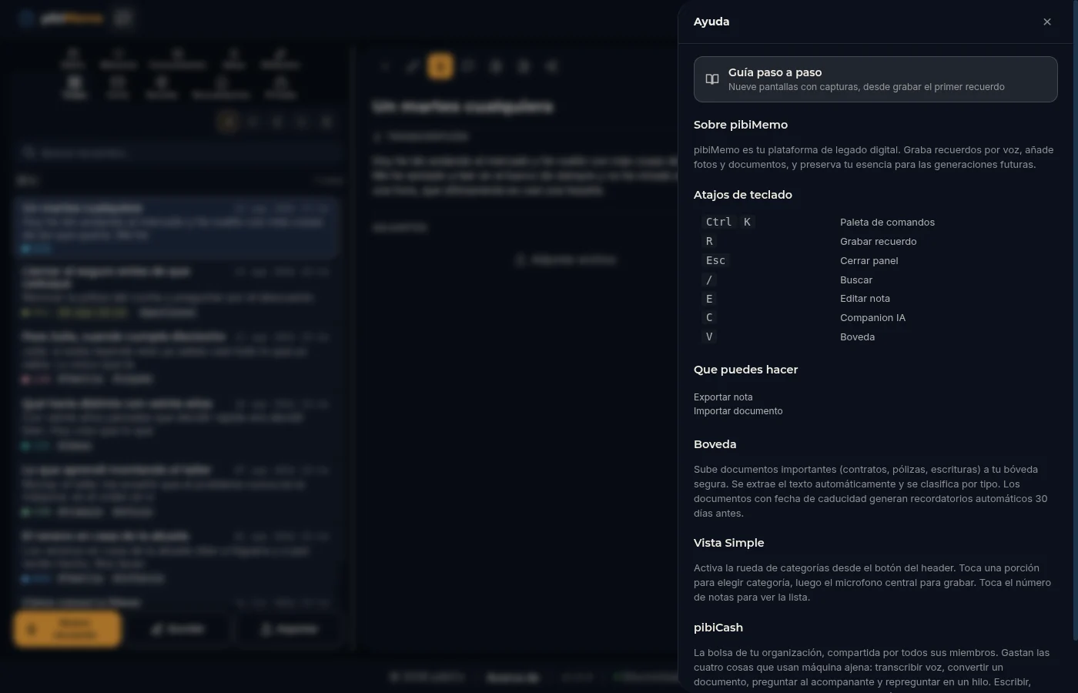
Task: Click the Boveda section heading
Action: (715, 444)
